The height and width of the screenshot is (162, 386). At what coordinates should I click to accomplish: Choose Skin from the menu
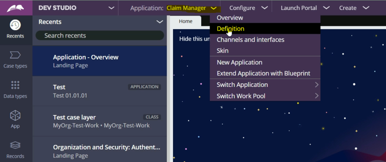265,51
